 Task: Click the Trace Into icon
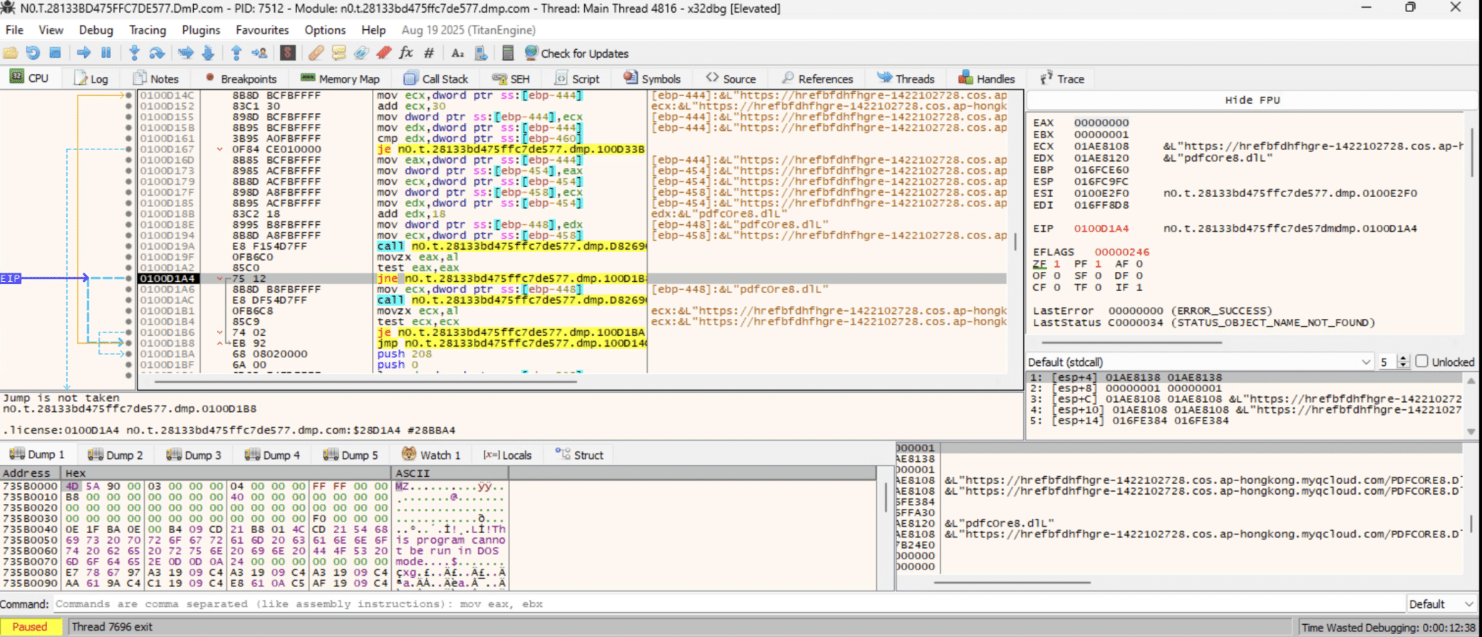pos(185,53)
